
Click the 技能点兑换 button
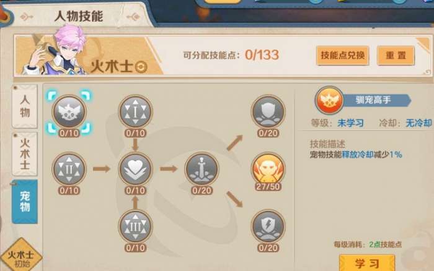pos(343,56)
